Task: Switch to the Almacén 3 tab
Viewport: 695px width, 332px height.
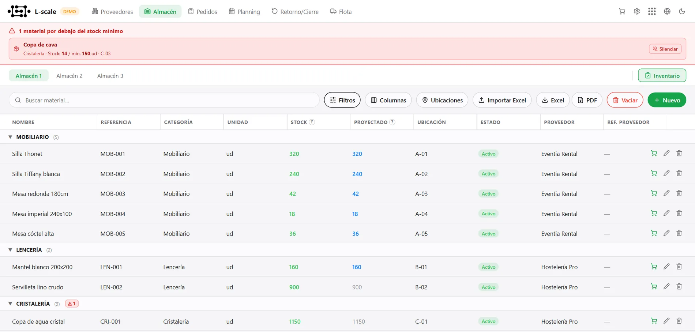Action: click(110, 76)
